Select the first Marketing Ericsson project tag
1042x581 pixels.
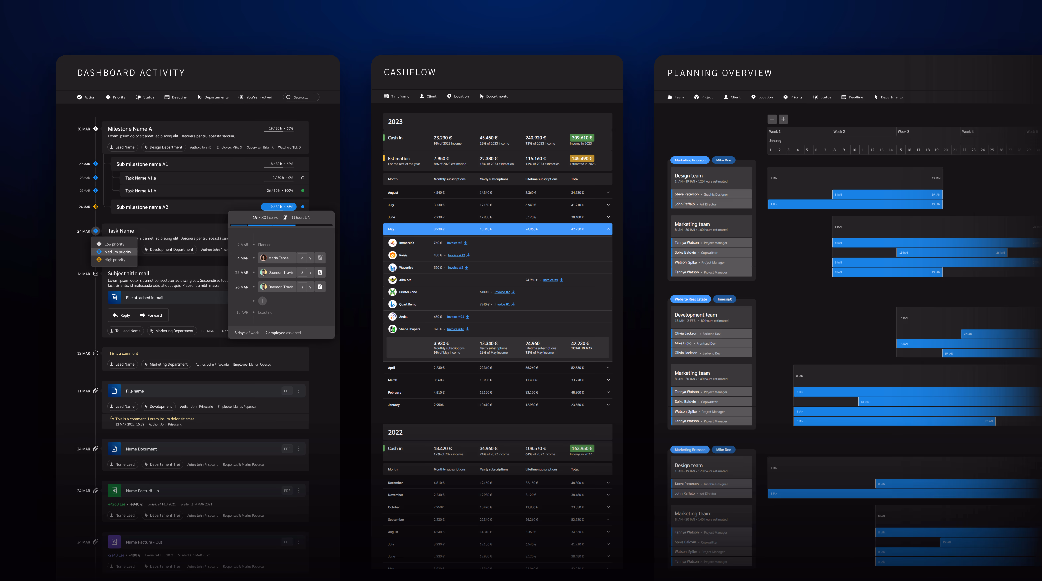click(690, 160)
